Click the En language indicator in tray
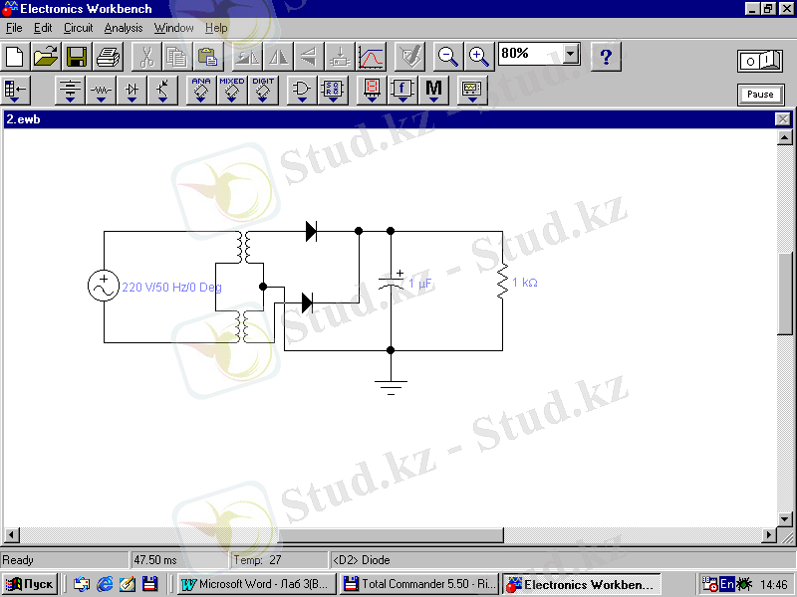This screenshot has width=797, height=597. pyautogui.click(x=727, y=584)
